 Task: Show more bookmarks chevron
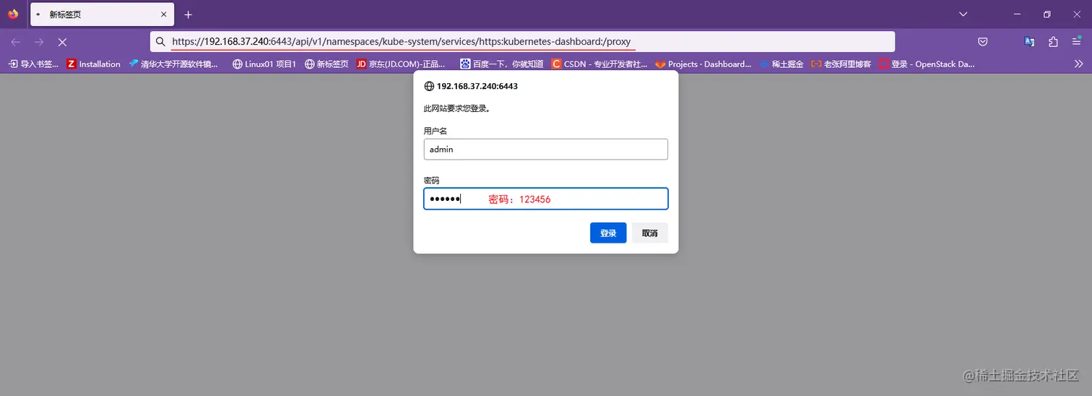coord(1079,64)
